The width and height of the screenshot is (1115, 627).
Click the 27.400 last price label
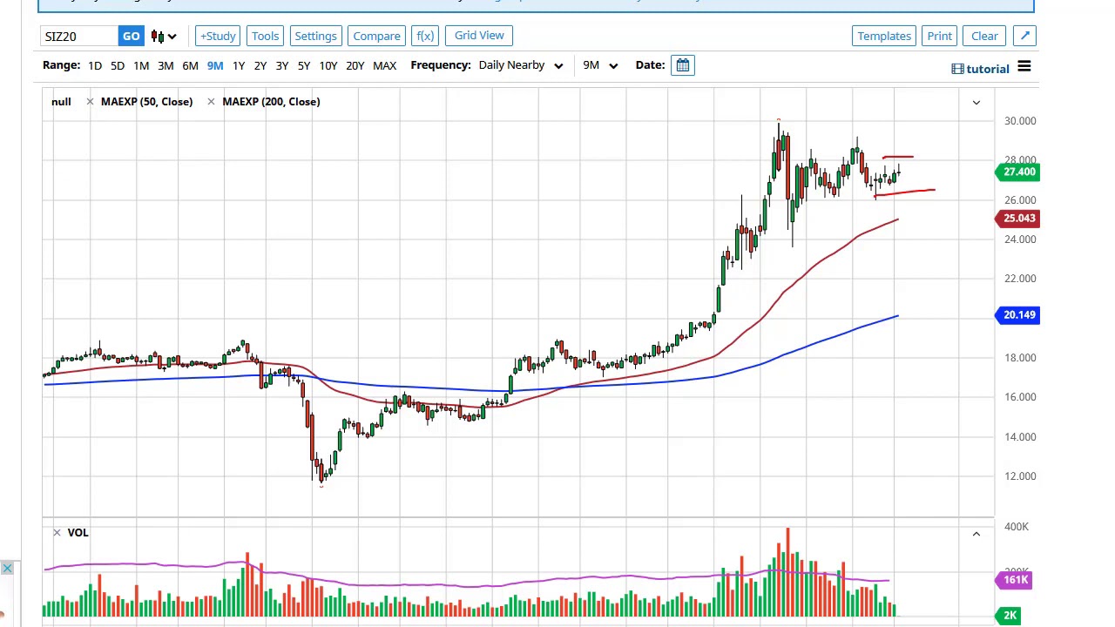point(1017,172)
